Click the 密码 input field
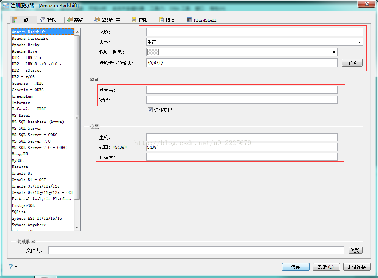Viewport: 378px width, 278px height. [242, 100]
